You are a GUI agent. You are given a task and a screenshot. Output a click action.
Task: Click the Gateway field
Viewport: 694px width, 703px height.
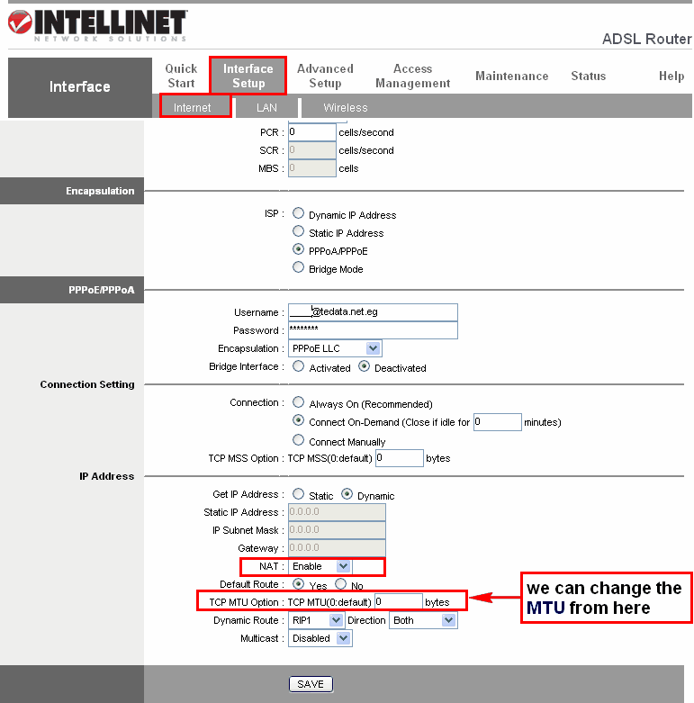pos(337,548)
